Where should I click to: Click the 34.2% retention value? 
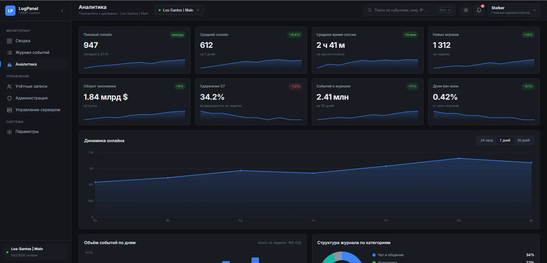212,97
